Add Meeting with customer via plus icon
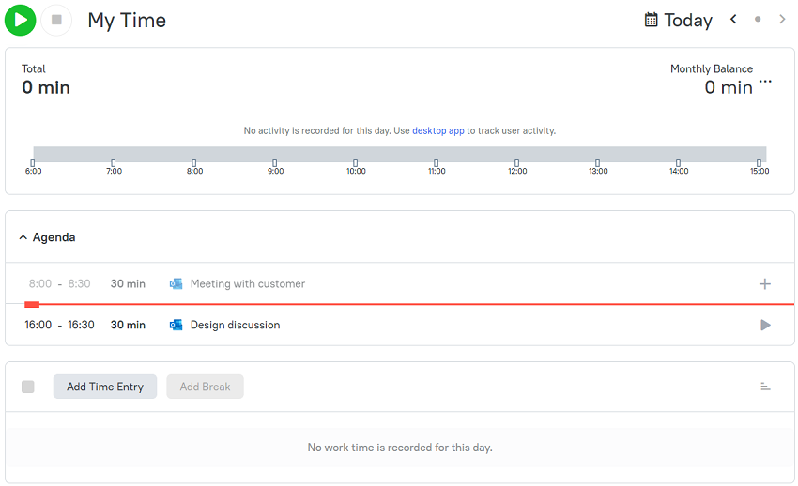 point(765,284)
